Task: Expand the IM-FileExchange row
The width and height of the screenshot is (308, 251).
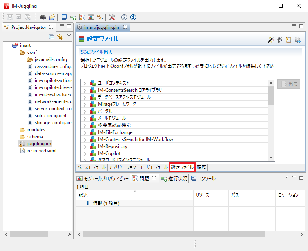Action: [x=85, y=133]
